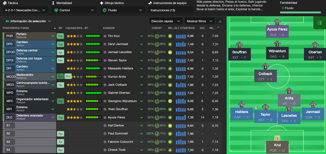This screenshot has height=154, width=326.
Task: Click the POR position badge
Action: (10, 36)
